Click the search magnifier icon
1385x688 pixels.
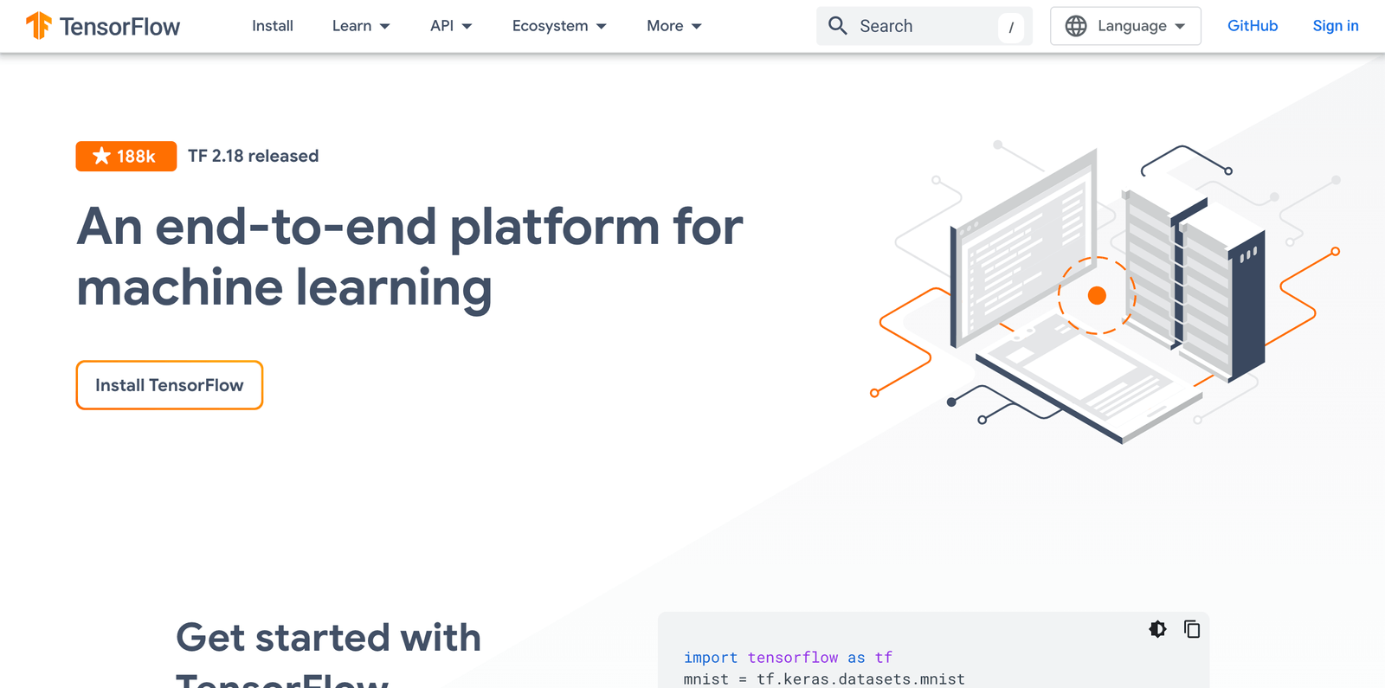point(837,26)
